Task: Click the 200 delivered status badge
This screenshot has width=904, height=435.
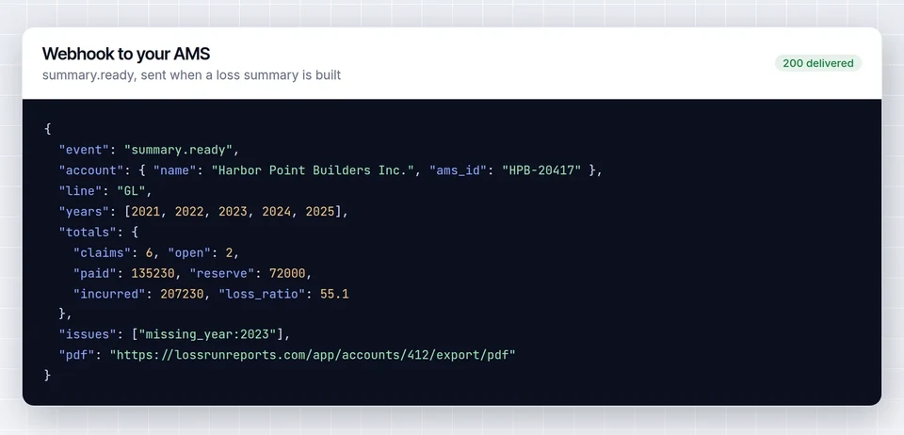Action: (817, 63)
